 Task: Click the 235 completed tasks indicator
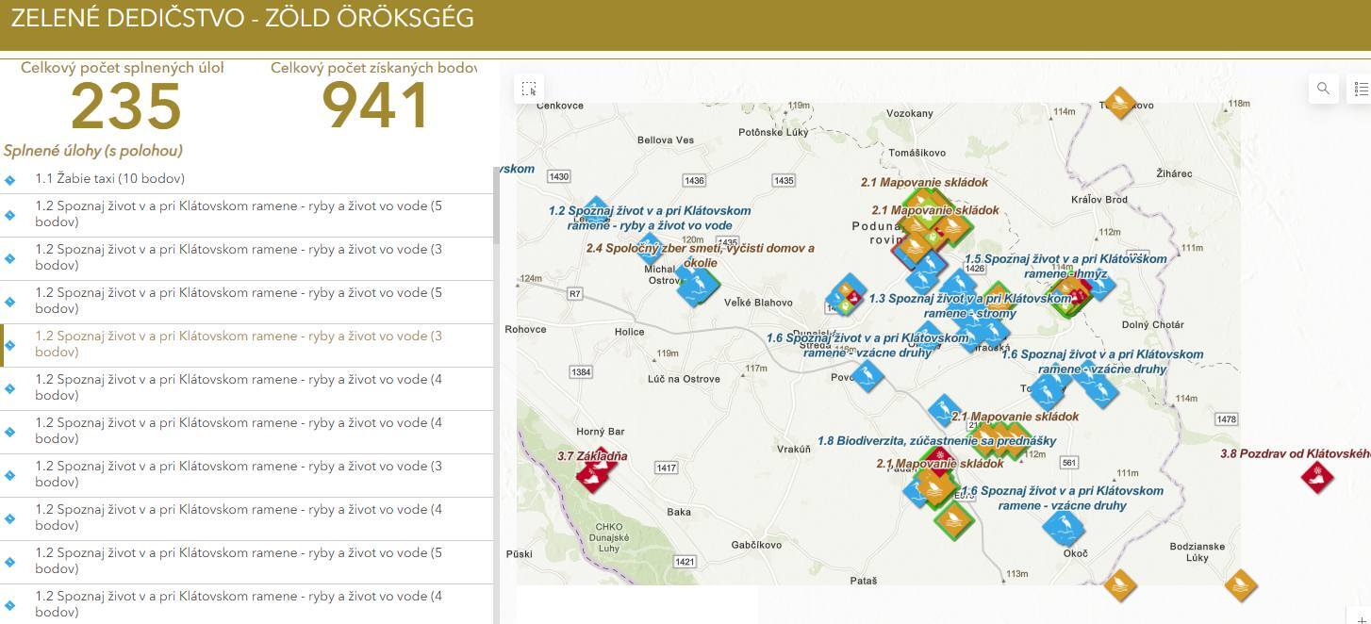point(125,107)
